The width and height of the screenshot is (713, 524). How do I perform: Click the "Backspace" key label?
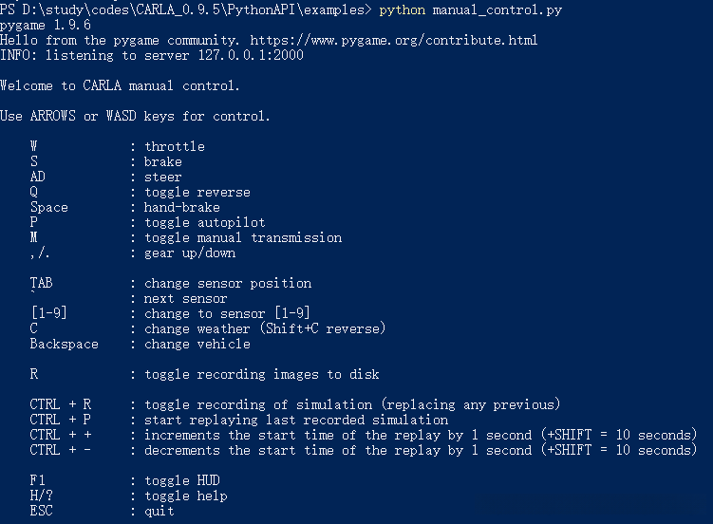64,345
